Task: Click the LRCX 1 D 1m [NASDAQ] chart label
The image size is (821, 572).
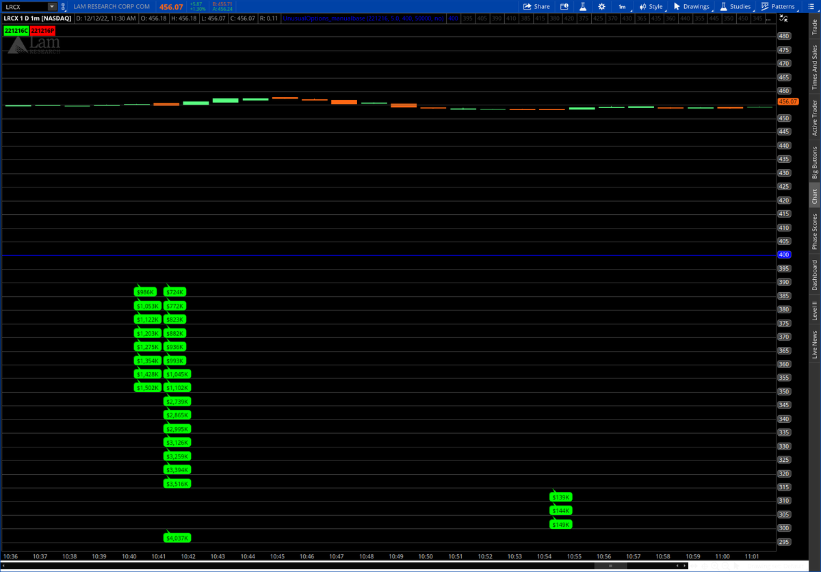Action: [38, 18]
